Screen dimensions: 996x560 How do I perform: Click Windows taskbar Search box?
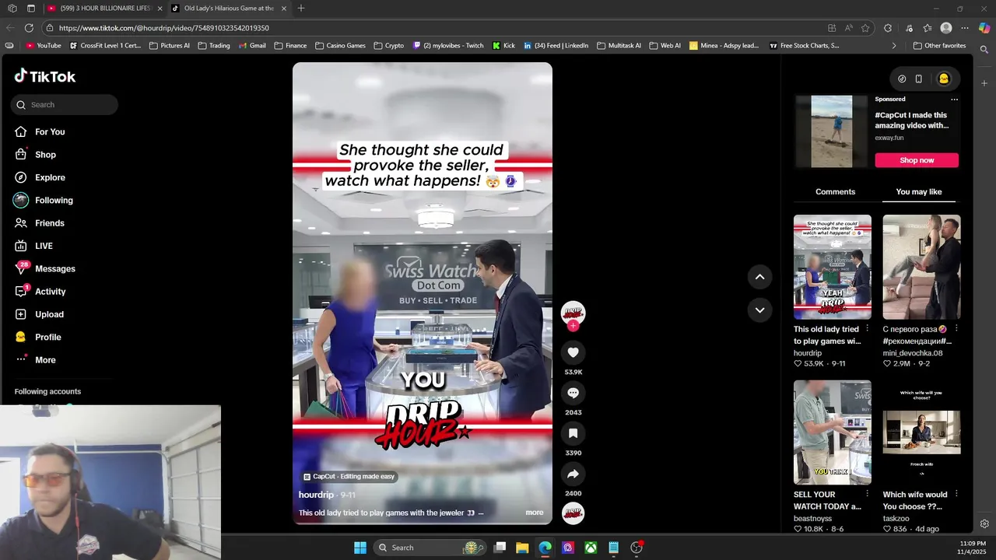(429, 548)
